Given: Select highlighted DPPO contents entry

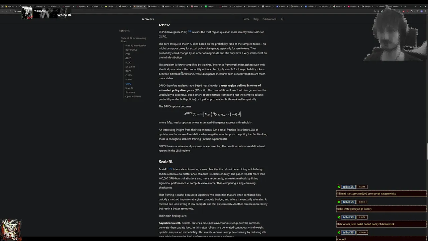Looking at the screenshot, I should 128,84.
